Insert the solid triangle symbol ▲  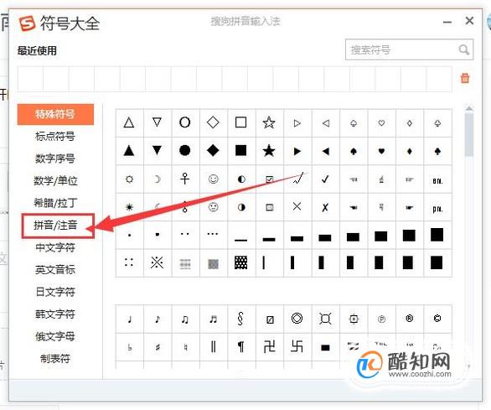coord(129,151)
